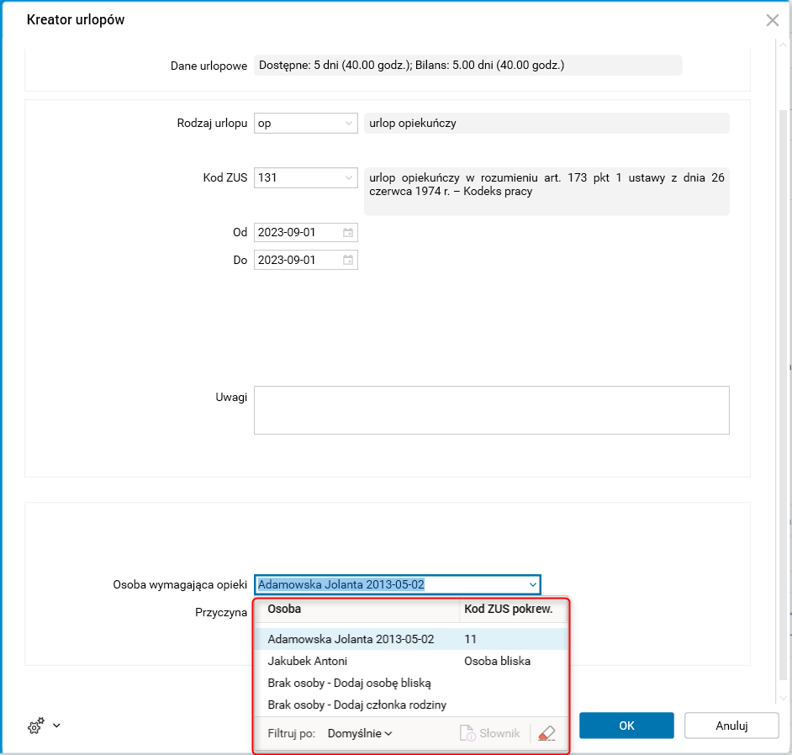The image size is (792, 755).
Task: Click the Od date field 2023-09-01
Action: tap(305, 232)
